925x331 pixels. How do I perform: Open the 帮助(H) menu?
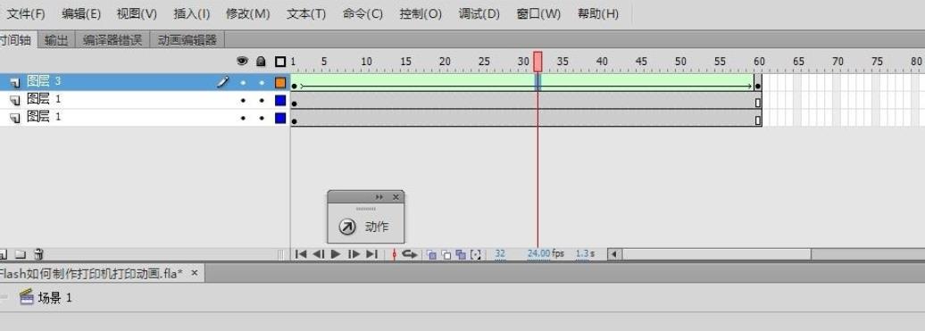[598, 13]
